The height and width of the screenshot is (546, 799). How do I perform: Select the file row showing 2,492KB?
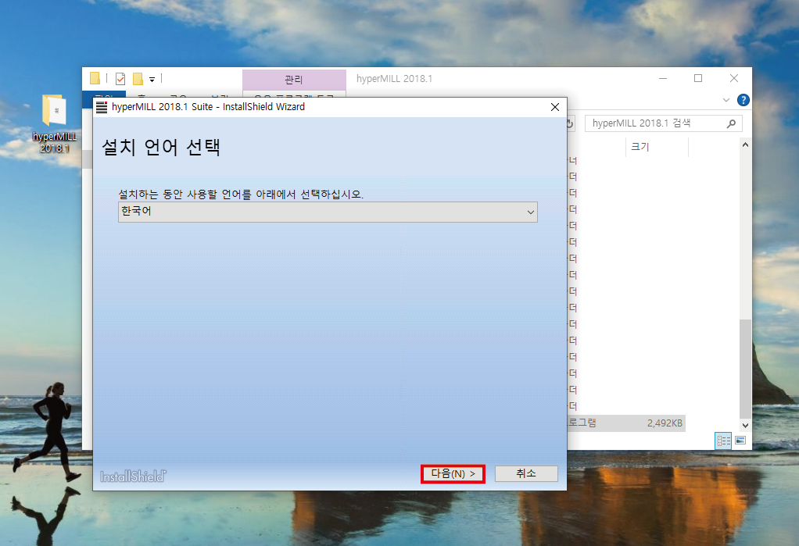[x=626, y=423]
